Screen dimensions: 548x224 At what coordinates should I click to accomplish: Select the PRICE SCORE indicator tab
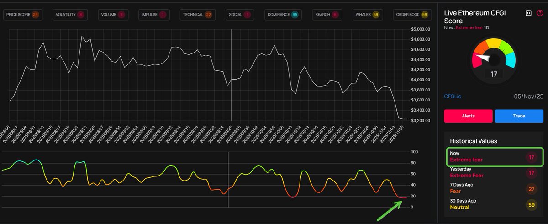(23, 15)
